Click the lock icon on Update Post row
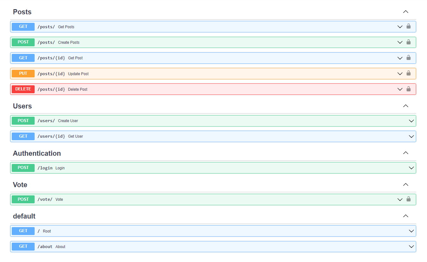Viewport: 427px width, 262px height. pyautogui.click(x=409, y=73)
